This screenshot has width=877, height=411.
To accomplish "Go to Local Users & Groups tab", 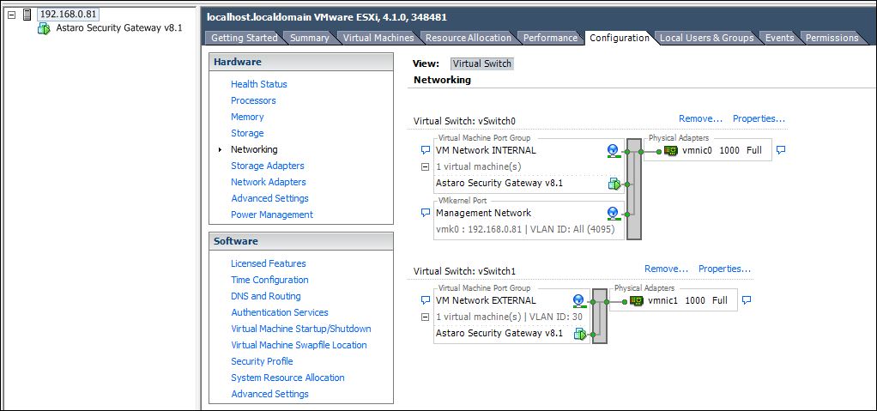I will [706, 38].
